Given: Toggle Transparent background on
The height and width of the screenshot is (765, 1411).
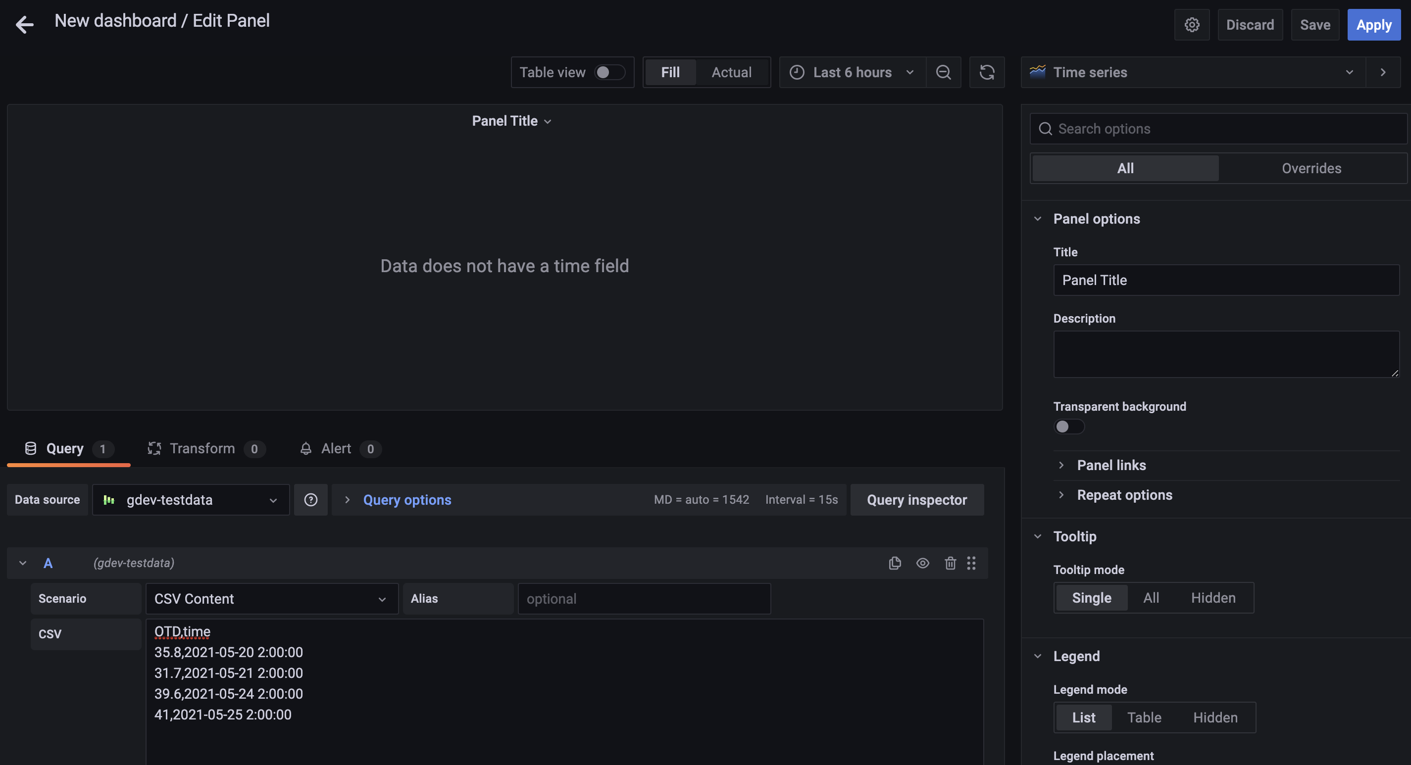Looking at the screenshot, I should click(x=1069, y=427).
